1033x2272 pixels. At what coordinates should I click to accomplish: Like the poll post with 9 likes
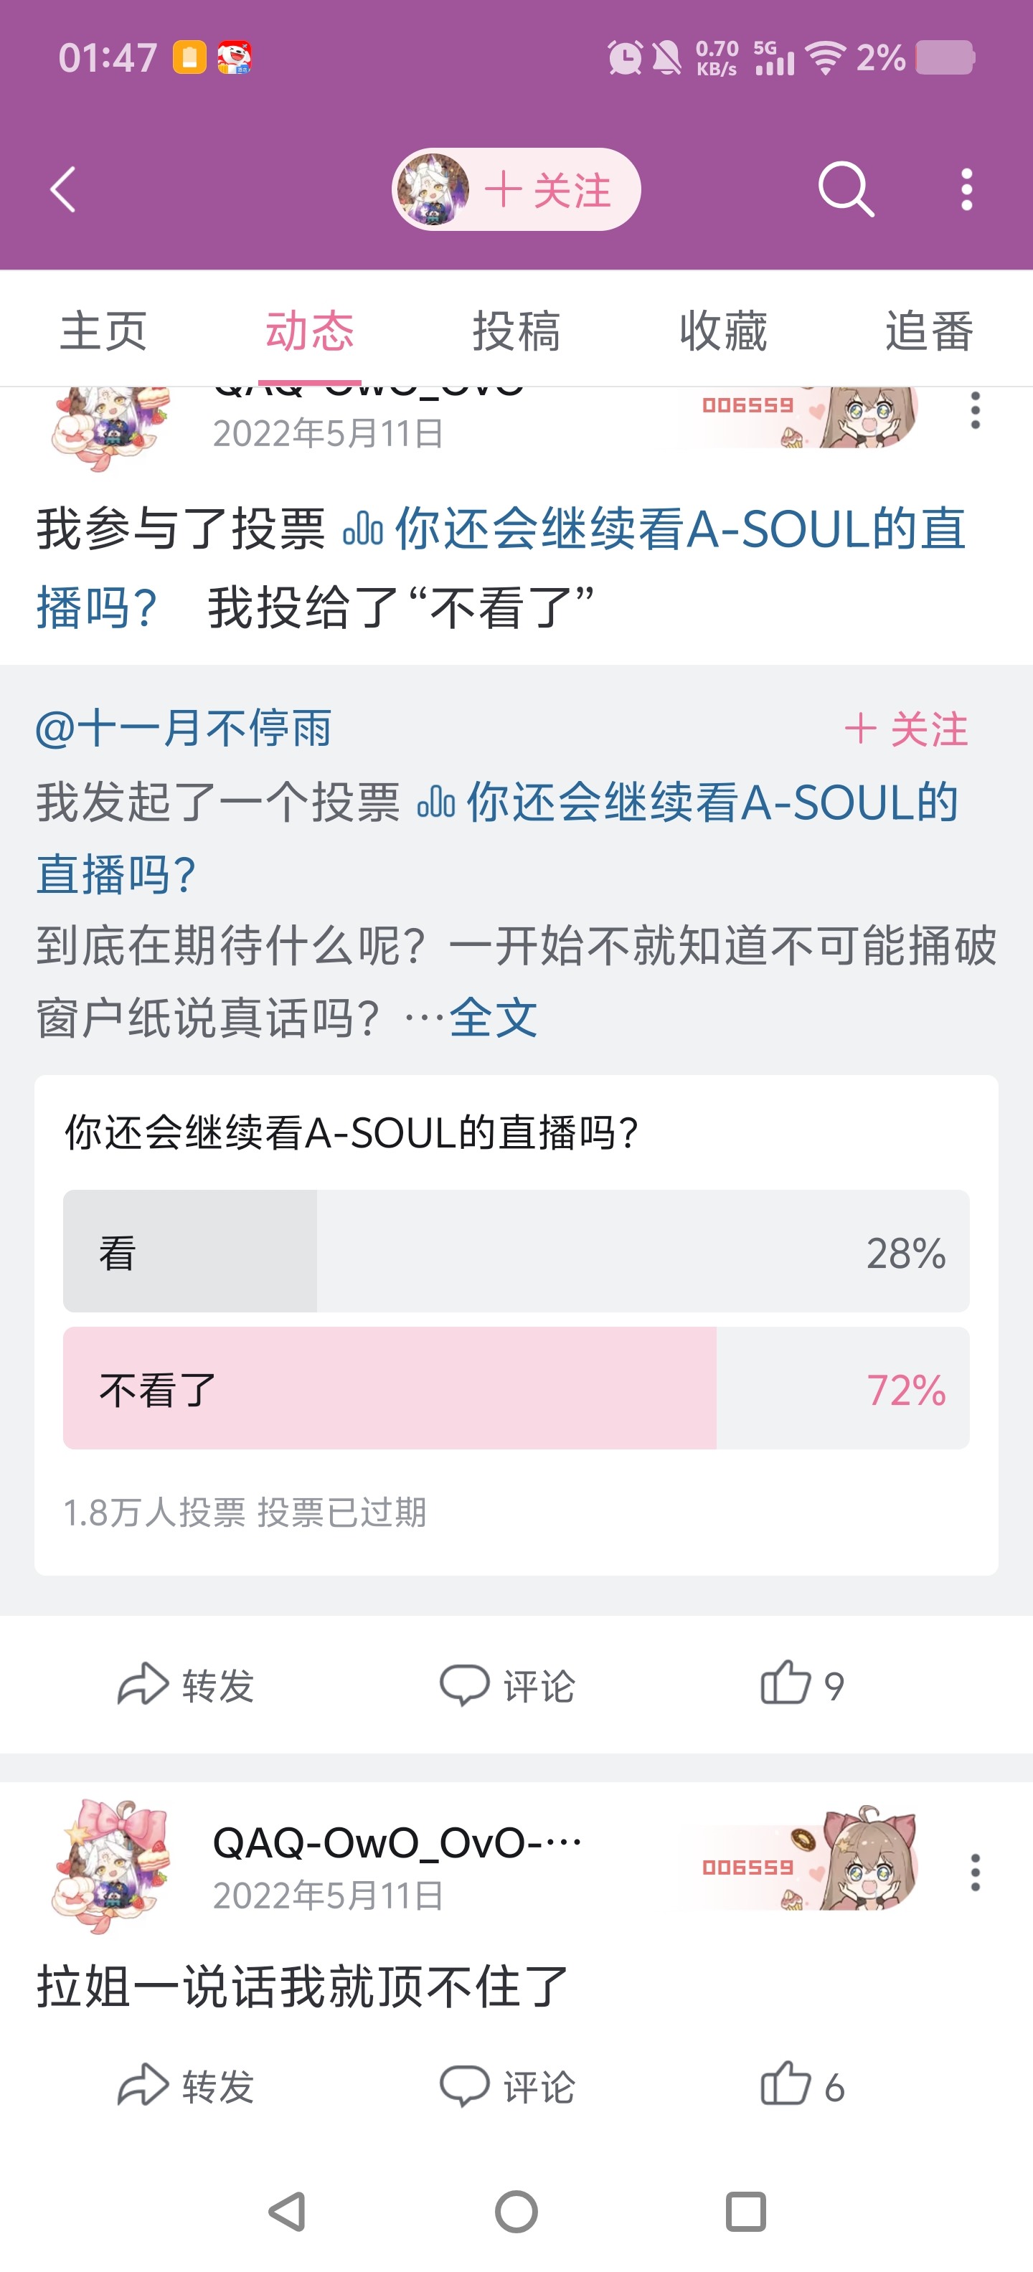click(x=801, y=1685)
